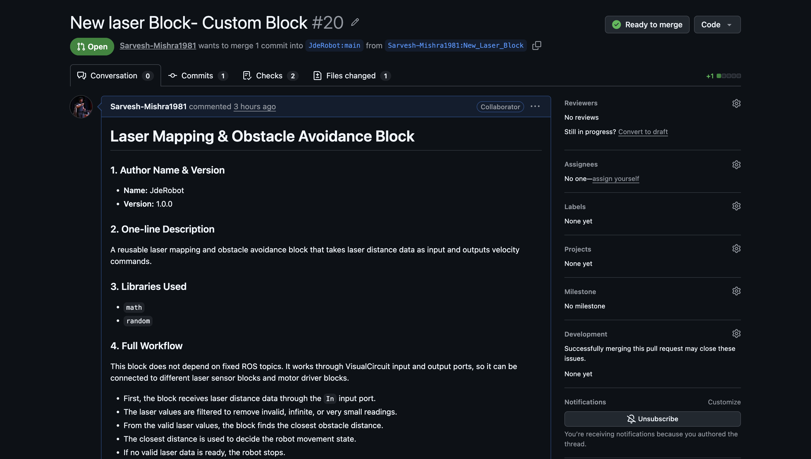The width and height of the screenshot is (811, 459).
Task: Click the Ready to merge button
Action: point(647,25)
